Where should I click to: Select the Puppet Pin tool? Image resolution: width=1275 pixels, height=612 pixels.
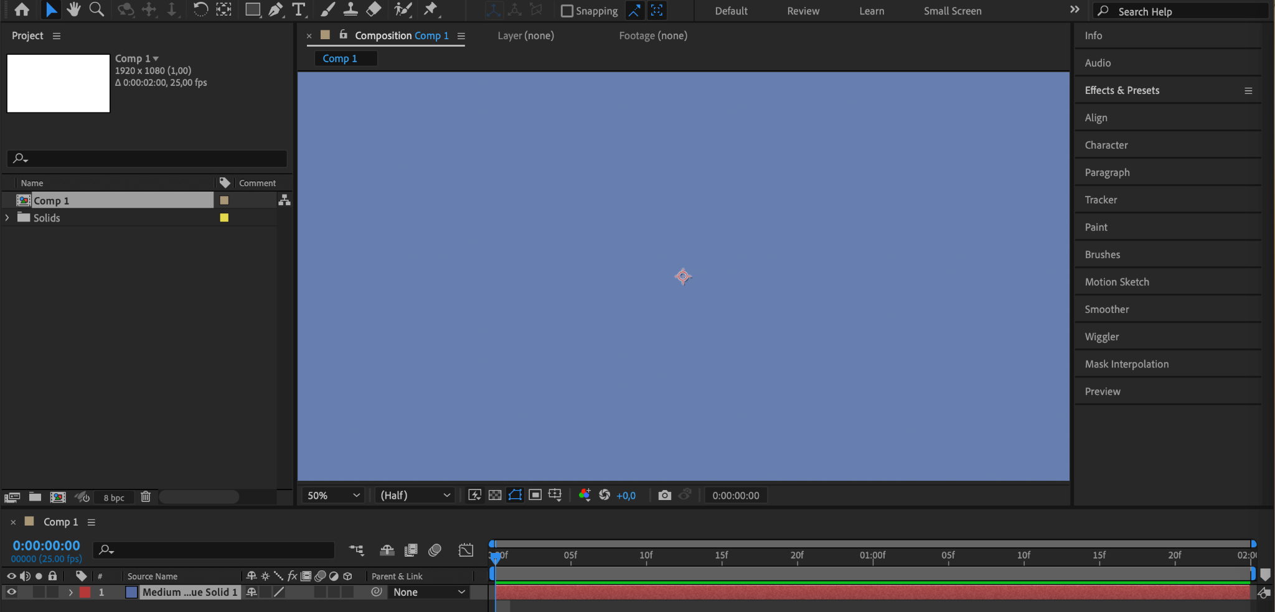pos(430,10)
